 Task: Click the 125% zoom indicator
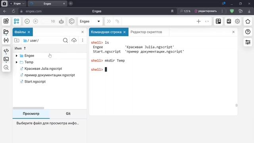click(x=185, y=11)
